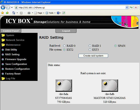Click the IE Back arrow button

[x=3, y=7]
